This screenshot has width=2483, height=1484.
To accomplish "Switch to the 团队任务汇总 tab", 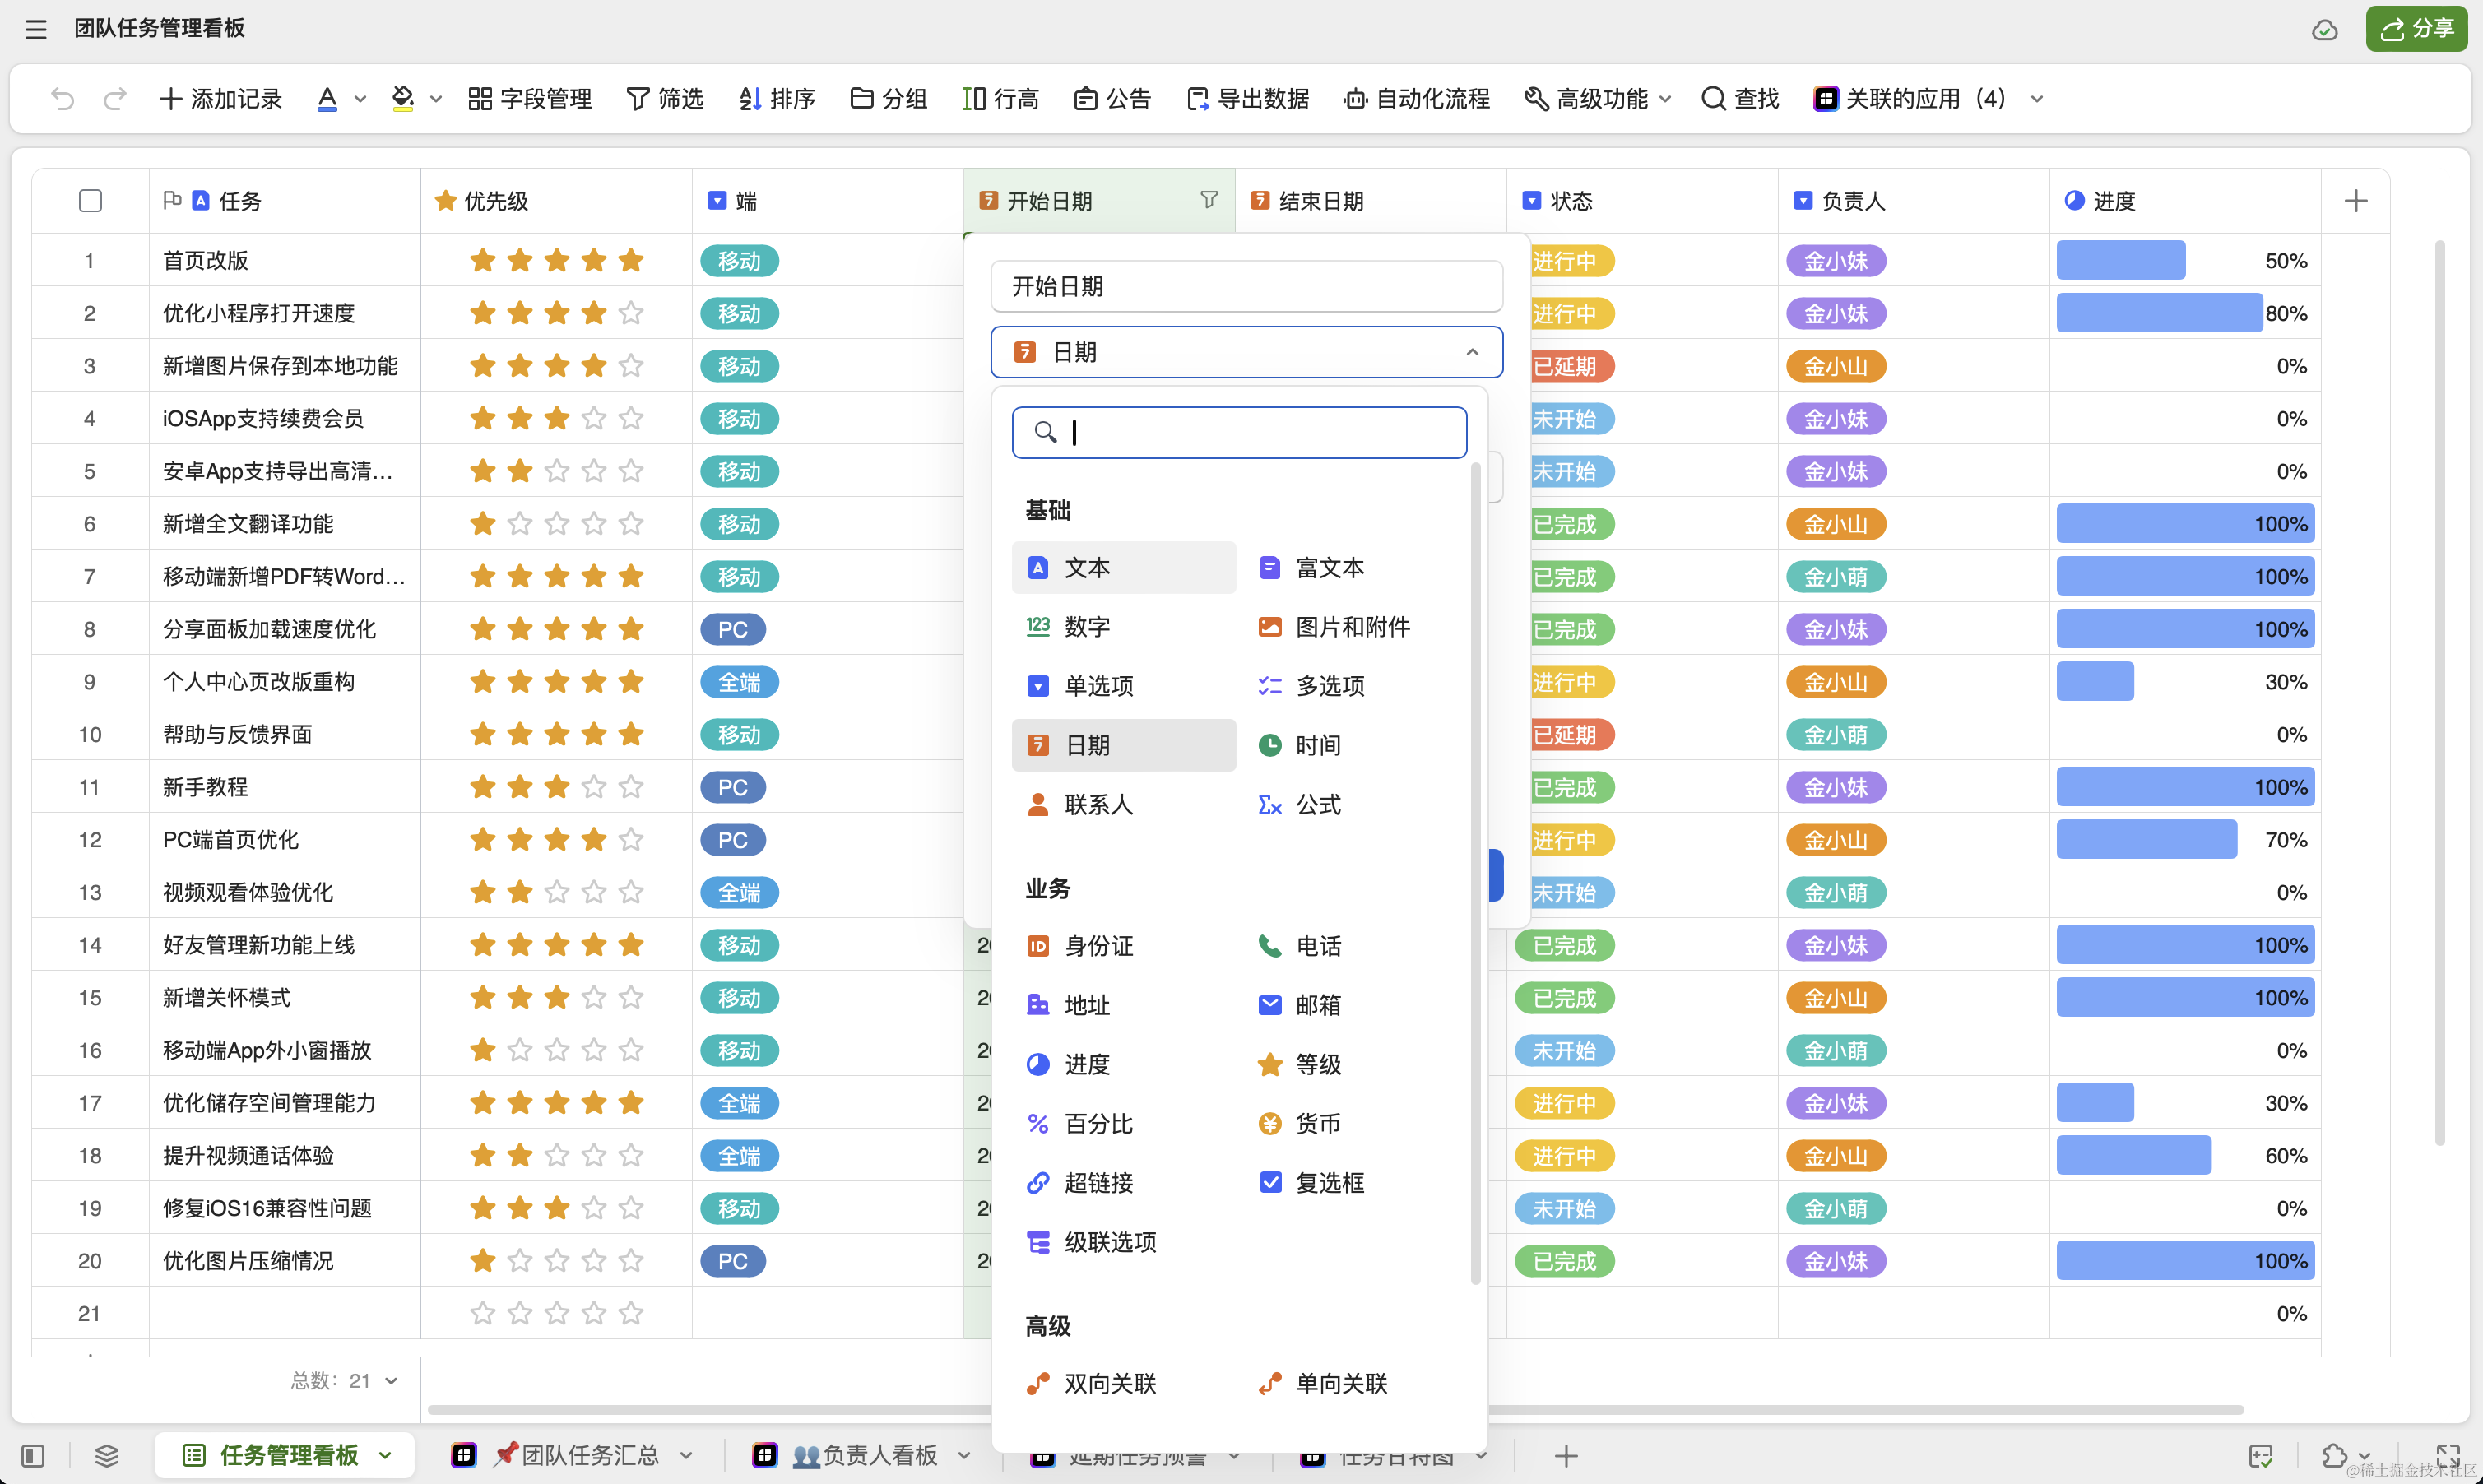I will click(x=589, y=1455).
